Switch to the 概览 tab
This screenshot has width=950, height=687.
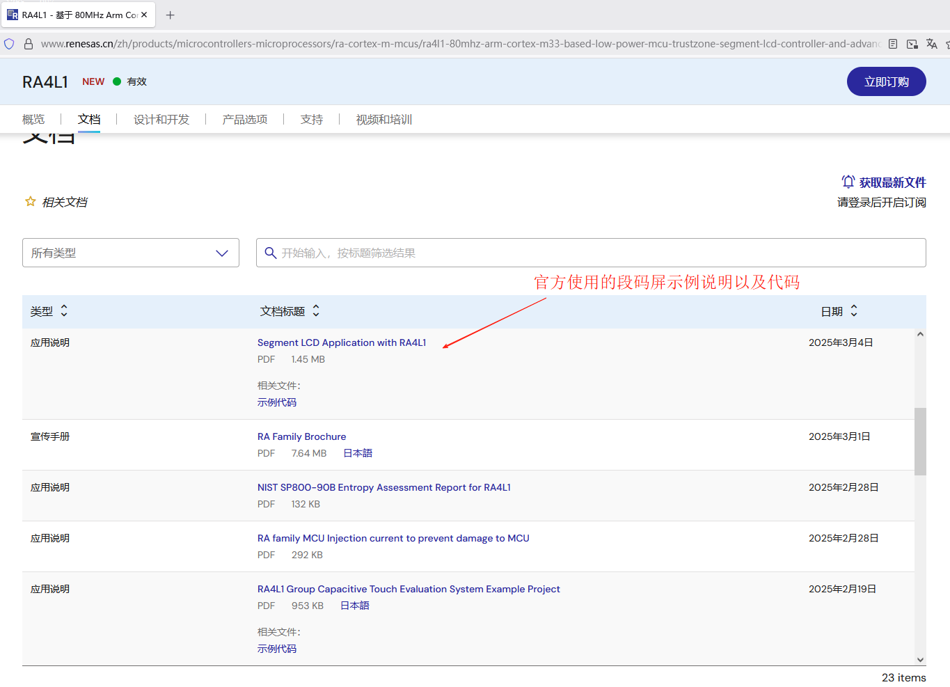pyautogui.click(x=33, y=120)
